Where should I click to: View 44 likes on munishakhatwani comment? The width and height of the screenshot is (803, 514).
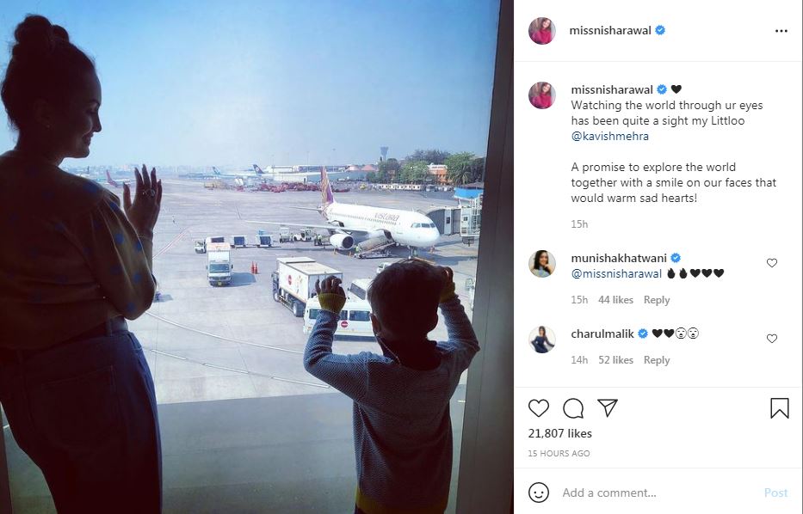[x=615, y=300]
